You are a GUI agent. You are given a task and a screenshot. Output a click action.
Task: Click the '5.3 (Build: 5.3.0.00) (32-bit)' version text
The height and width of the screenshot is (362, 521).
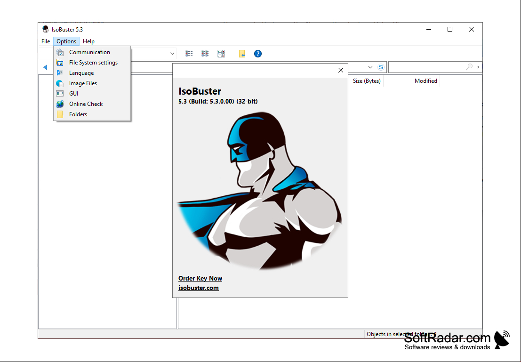218,101
